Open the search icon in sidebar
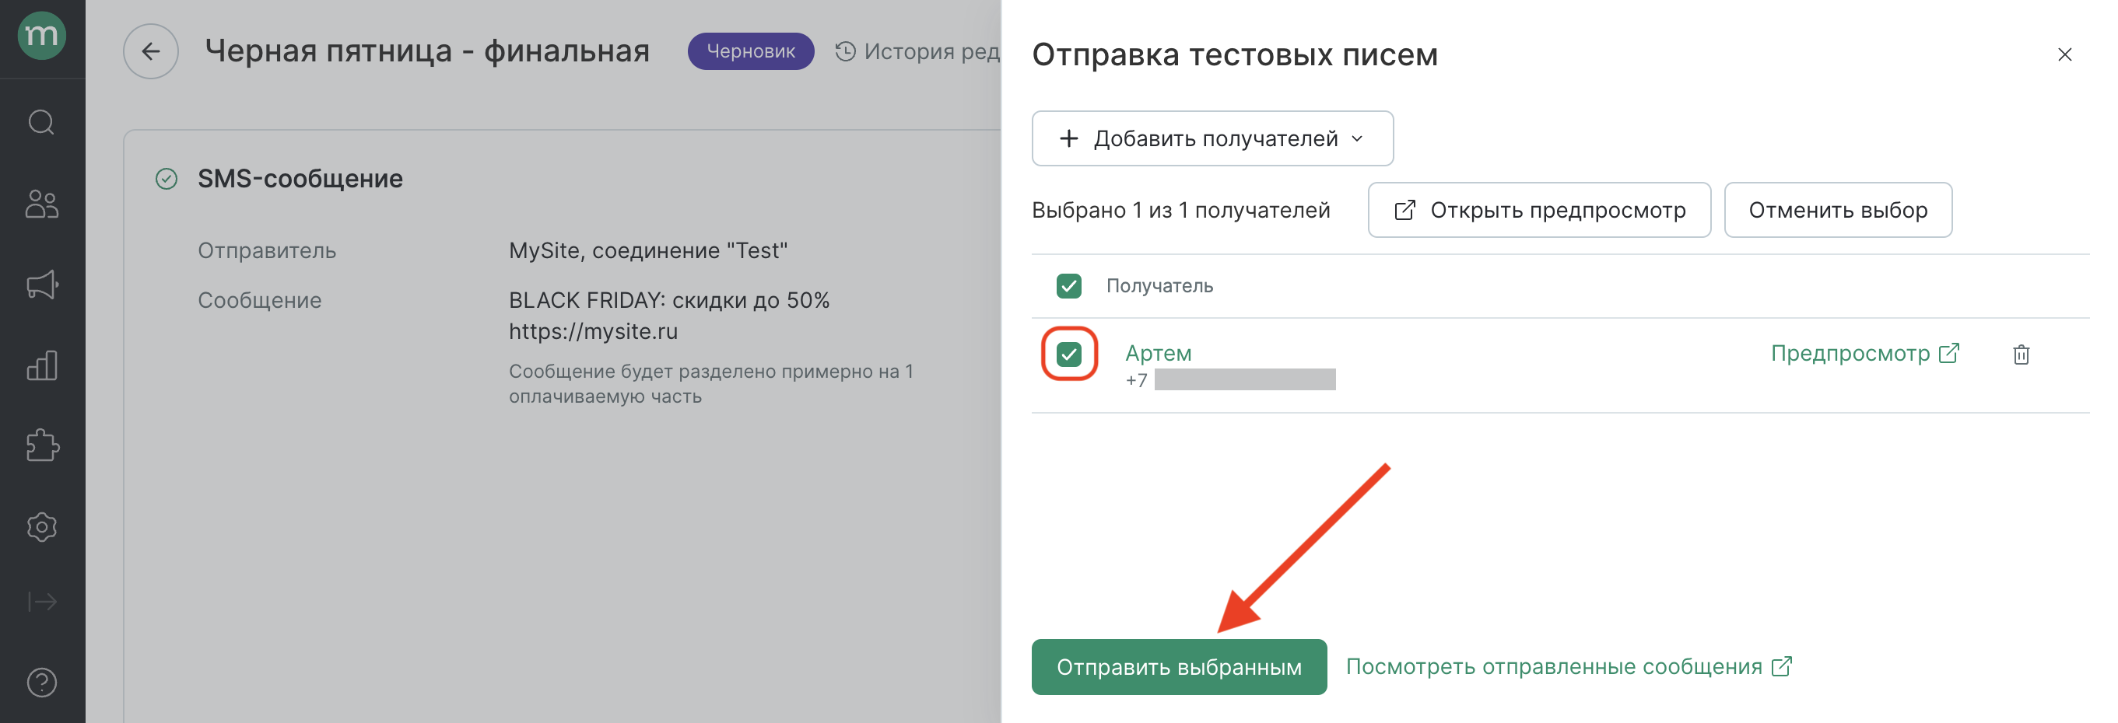Image resolution: width=2118 pixels, height=723 pixels. 42,122
